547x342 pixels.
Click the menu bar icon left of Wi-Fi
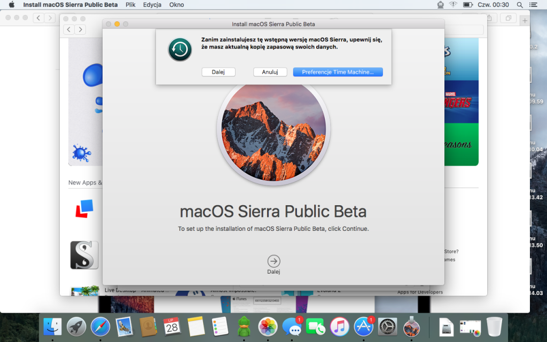point(441,4)
